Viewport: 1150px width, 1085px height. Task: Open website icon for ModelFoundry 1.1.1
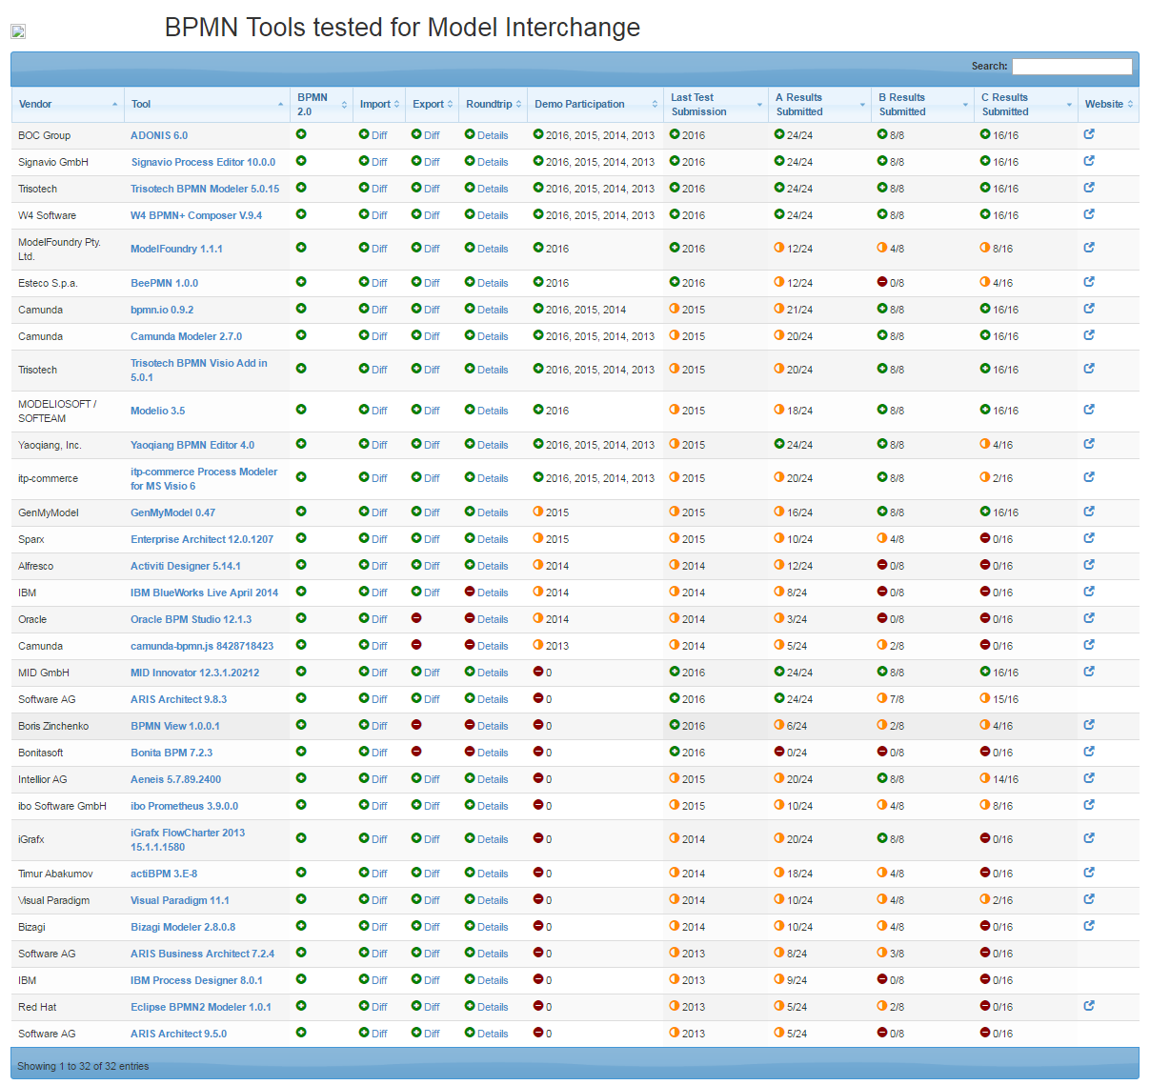coord(1089,248)
